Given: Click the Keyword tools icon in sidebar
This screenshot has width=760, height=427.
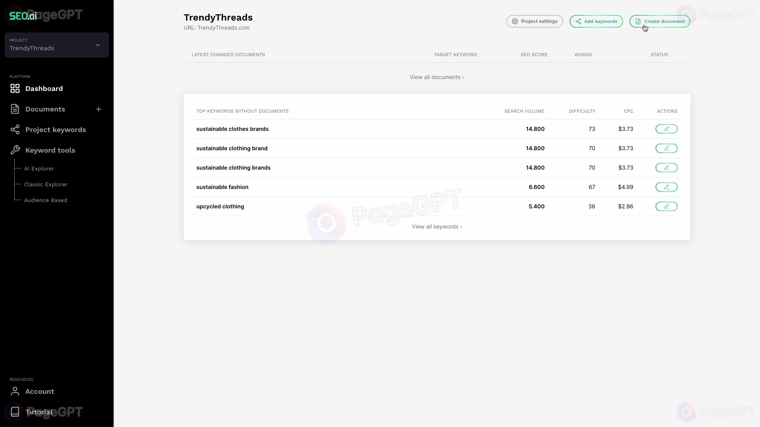Looking at the screenshot, I should click(x=15, y=150).
